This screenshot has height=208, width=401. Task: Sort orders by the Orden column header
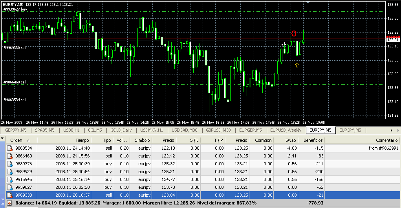(16, 140)
